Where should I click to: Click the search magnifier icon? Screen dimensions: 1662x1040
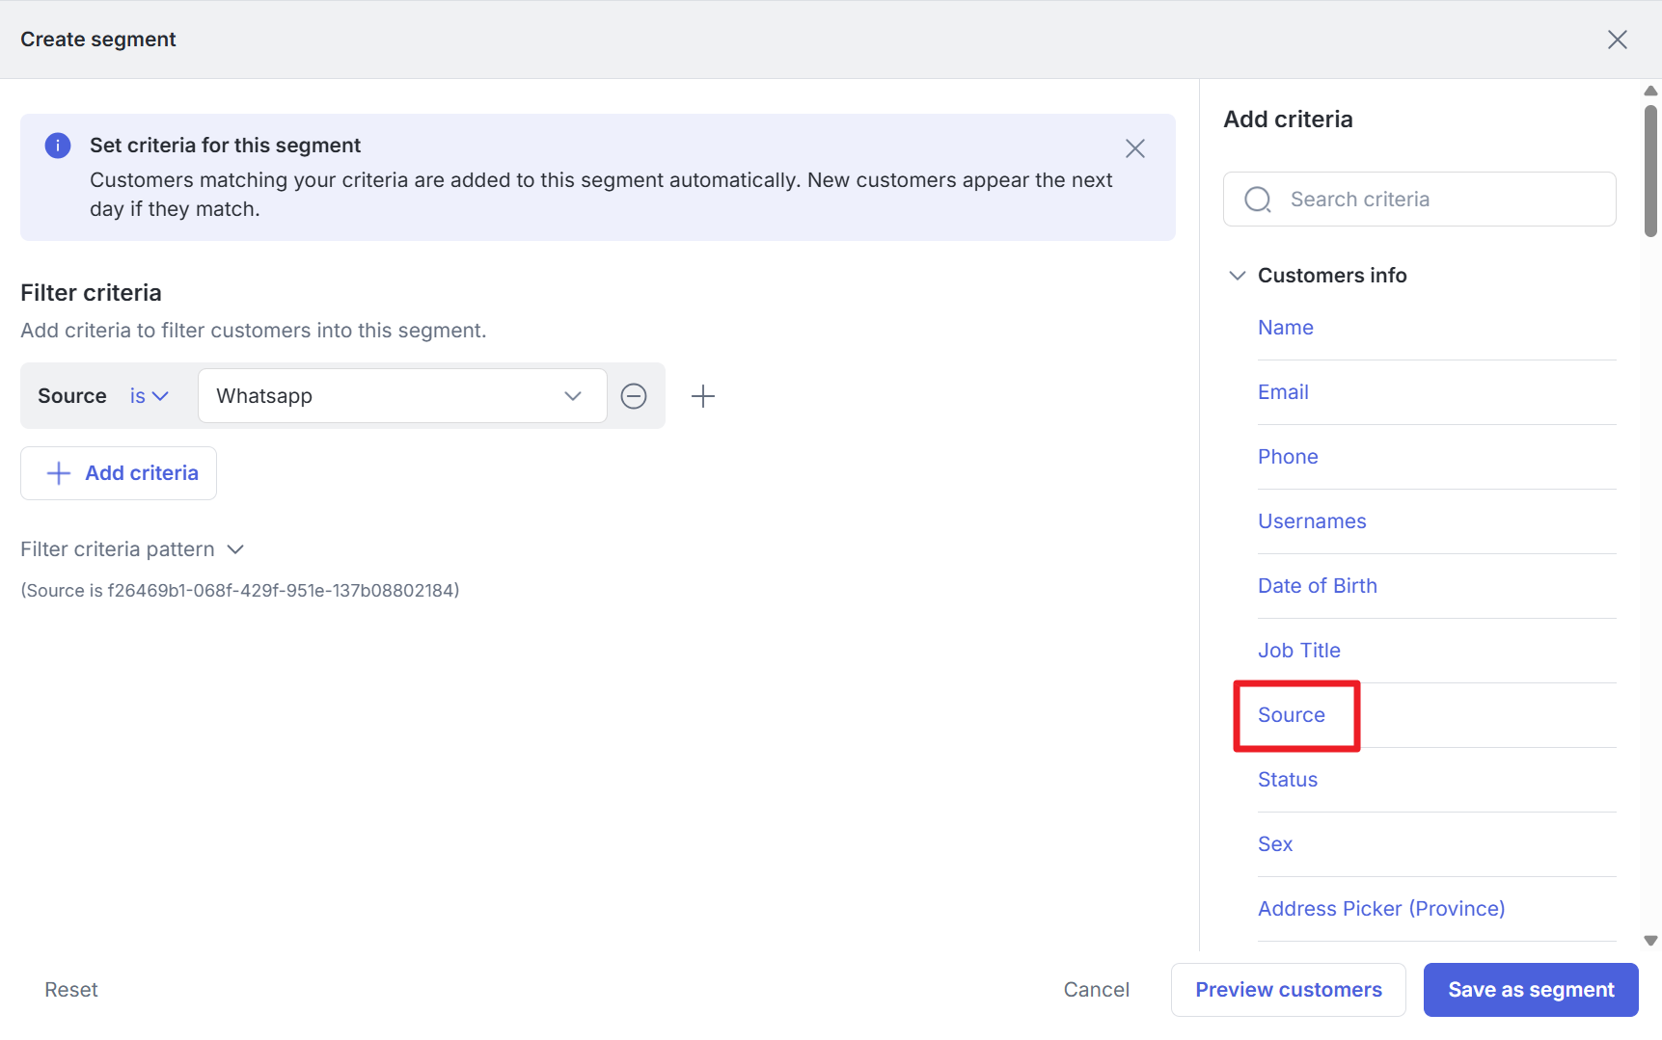1258,200
